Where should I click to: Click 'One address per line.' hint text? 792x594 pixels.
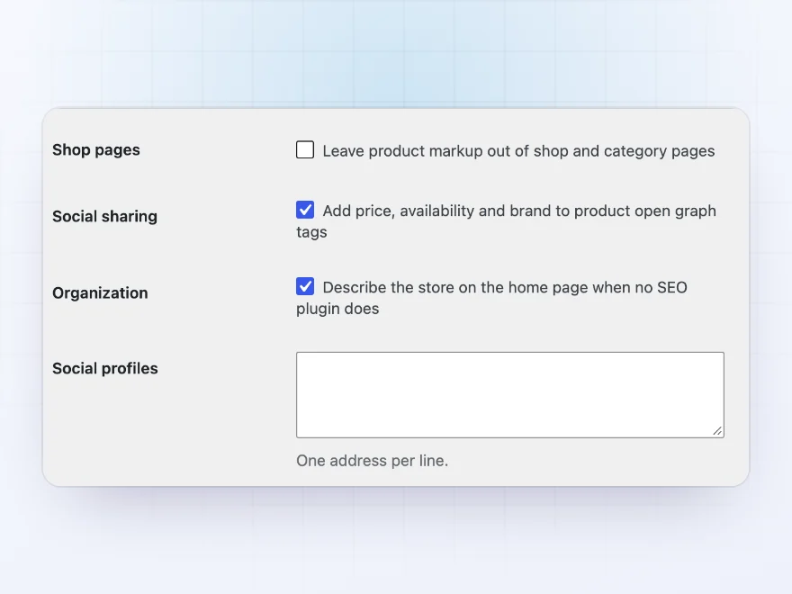click(373, 461)
